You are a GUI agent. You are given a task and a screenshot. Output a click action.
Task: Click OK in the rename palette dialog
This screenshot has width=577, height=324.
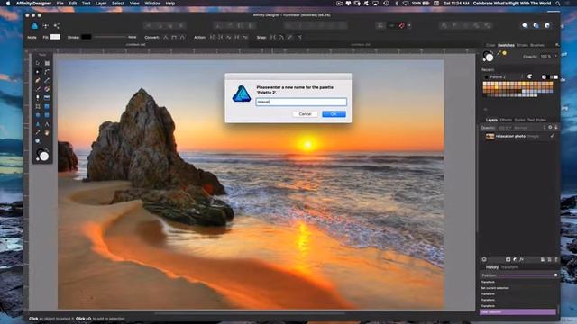[334, 114]
